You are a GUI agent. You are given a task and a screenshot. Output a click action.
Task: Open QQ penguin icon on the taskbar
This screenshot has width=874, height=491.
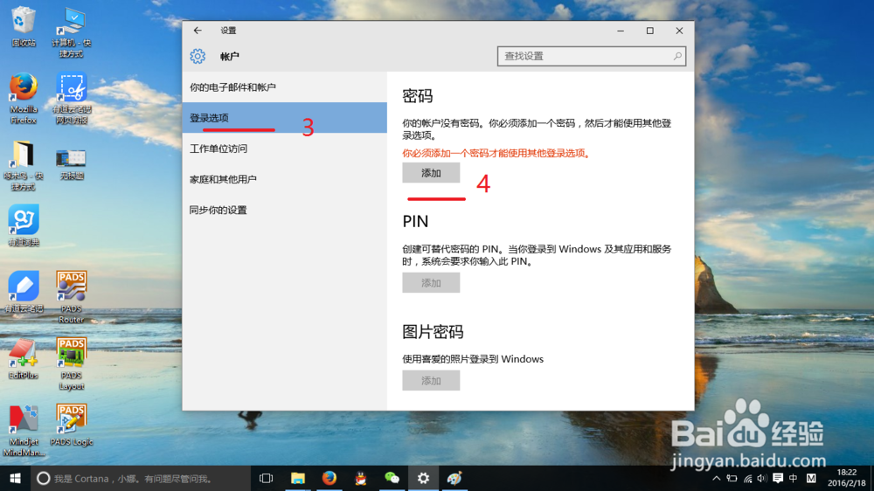361,478
